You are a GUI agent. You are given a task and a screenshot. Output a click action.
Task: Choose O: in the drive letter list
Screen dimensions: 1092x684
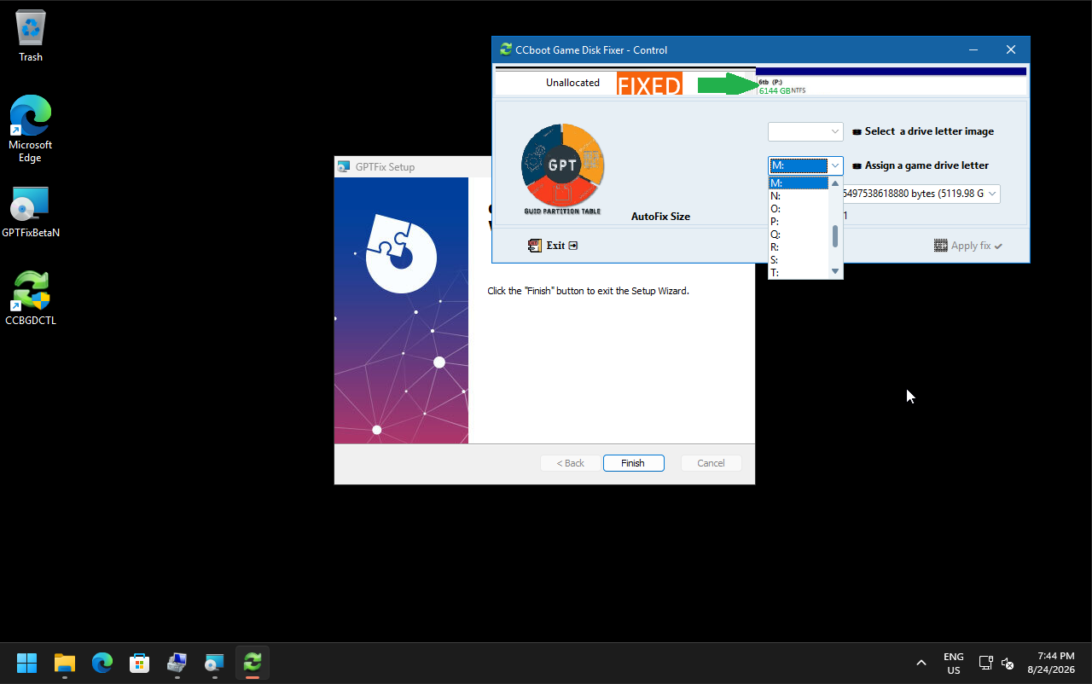point(799,208)
